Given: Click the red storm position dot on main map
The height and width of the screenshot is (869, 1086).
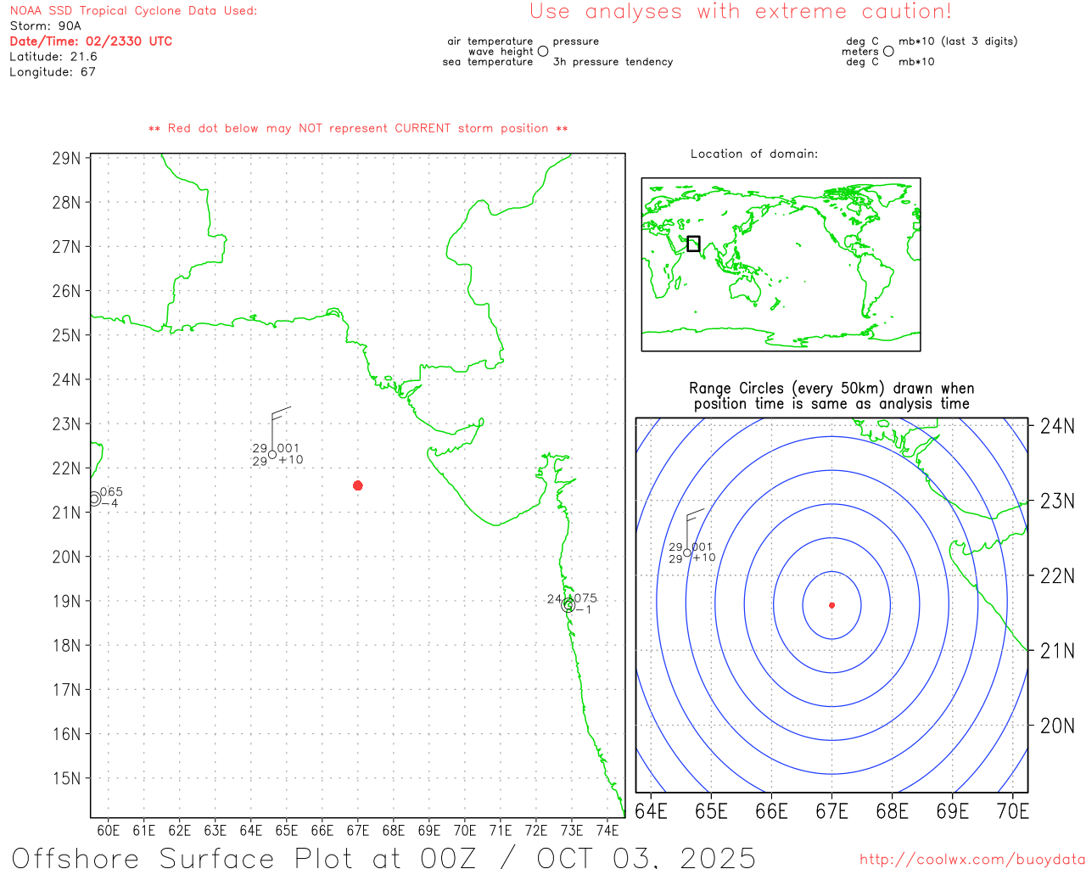Looking at the screenshot, I should (358, 485).
